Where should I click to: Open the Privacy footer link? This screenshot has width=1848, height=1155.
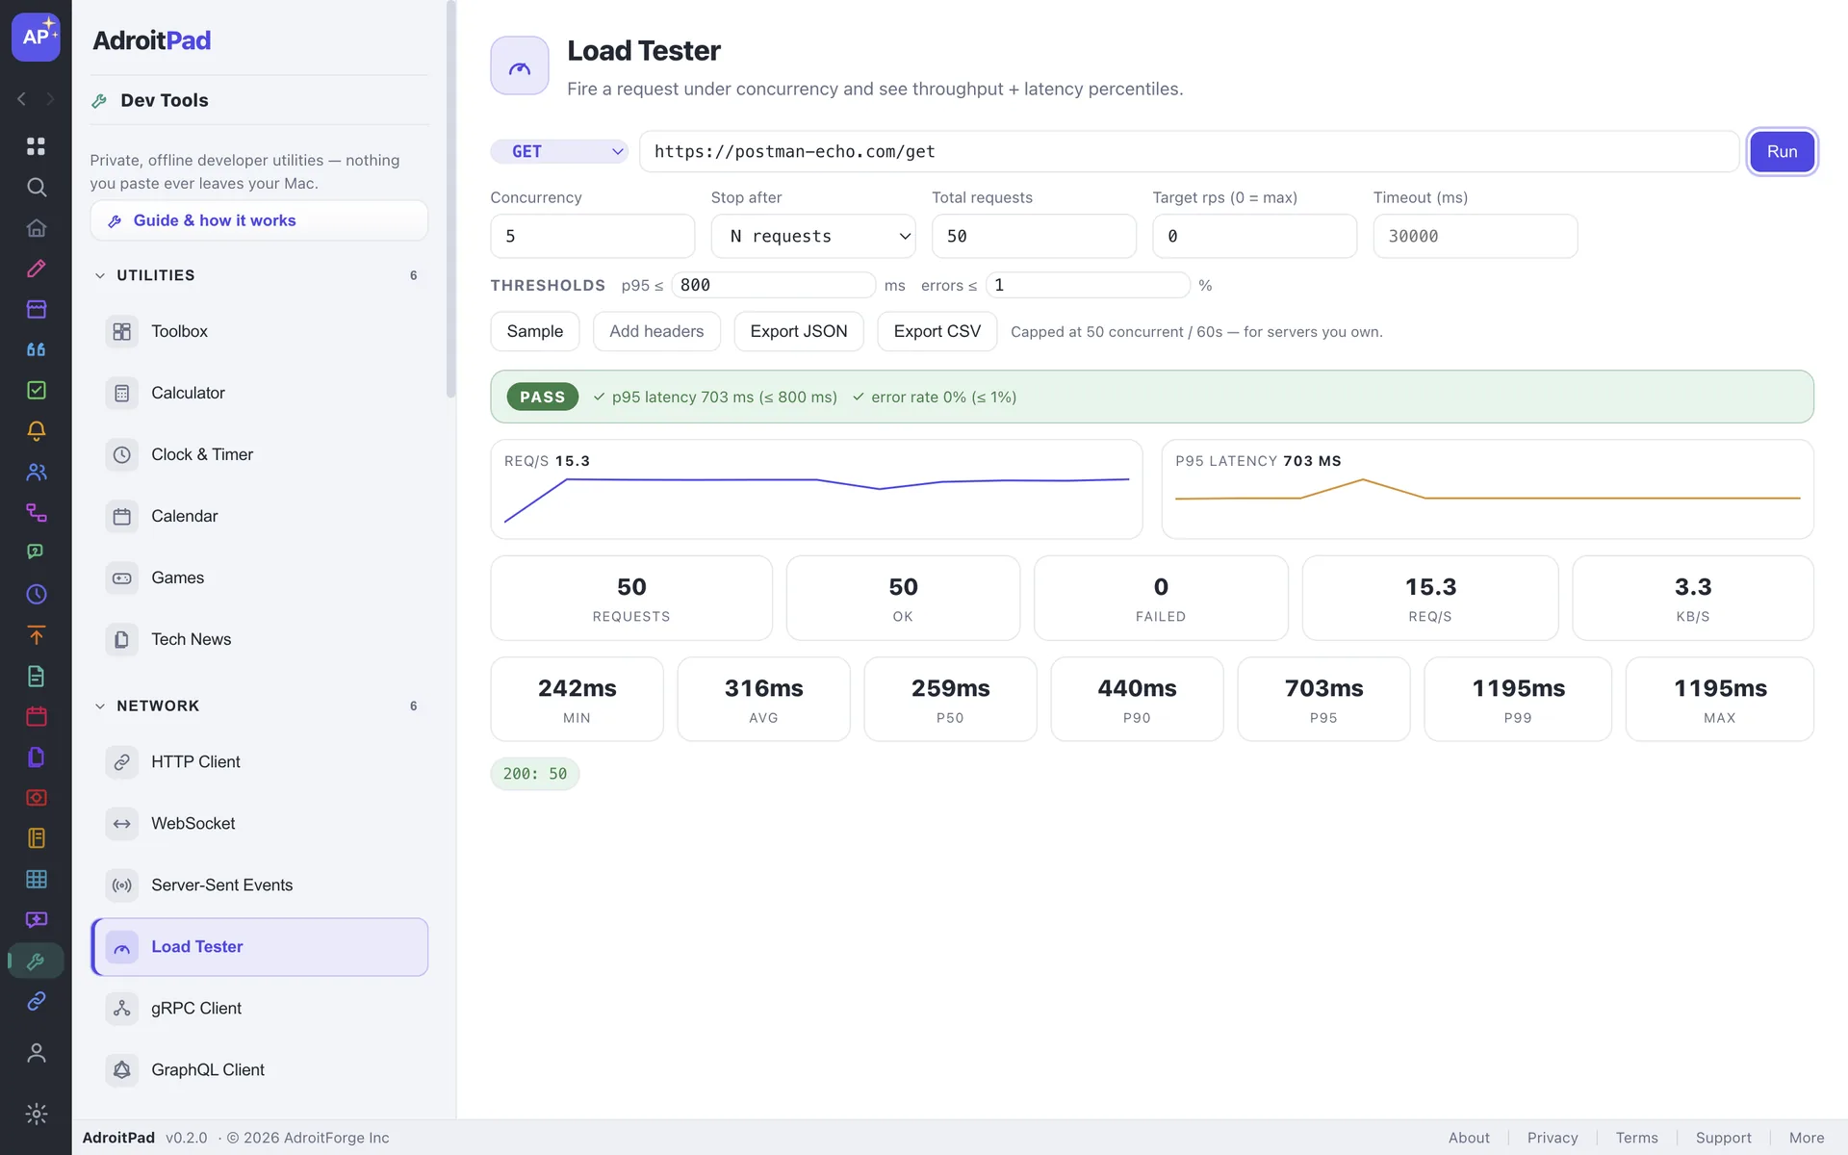click(1553, 1138)
